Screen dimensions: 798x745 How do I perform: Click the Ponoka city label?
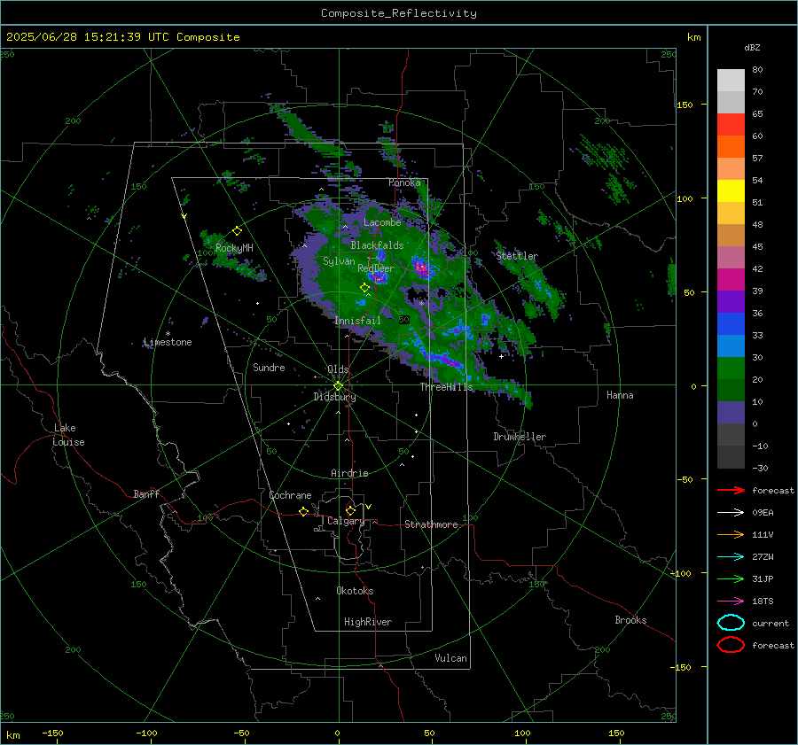[404, 182]
